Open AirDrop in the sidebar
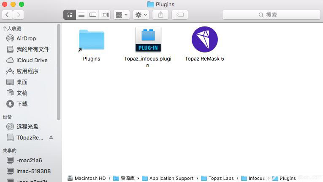Viewport: 323px width, 182px height. pos(26,38)
